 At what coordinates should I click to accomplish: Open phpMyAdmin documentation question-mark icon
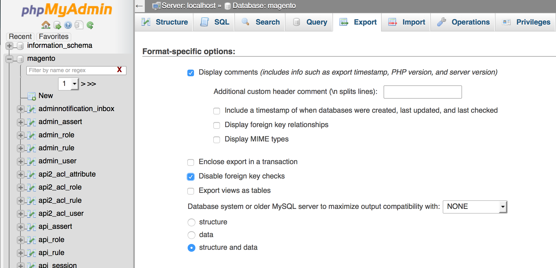point(68,25)
